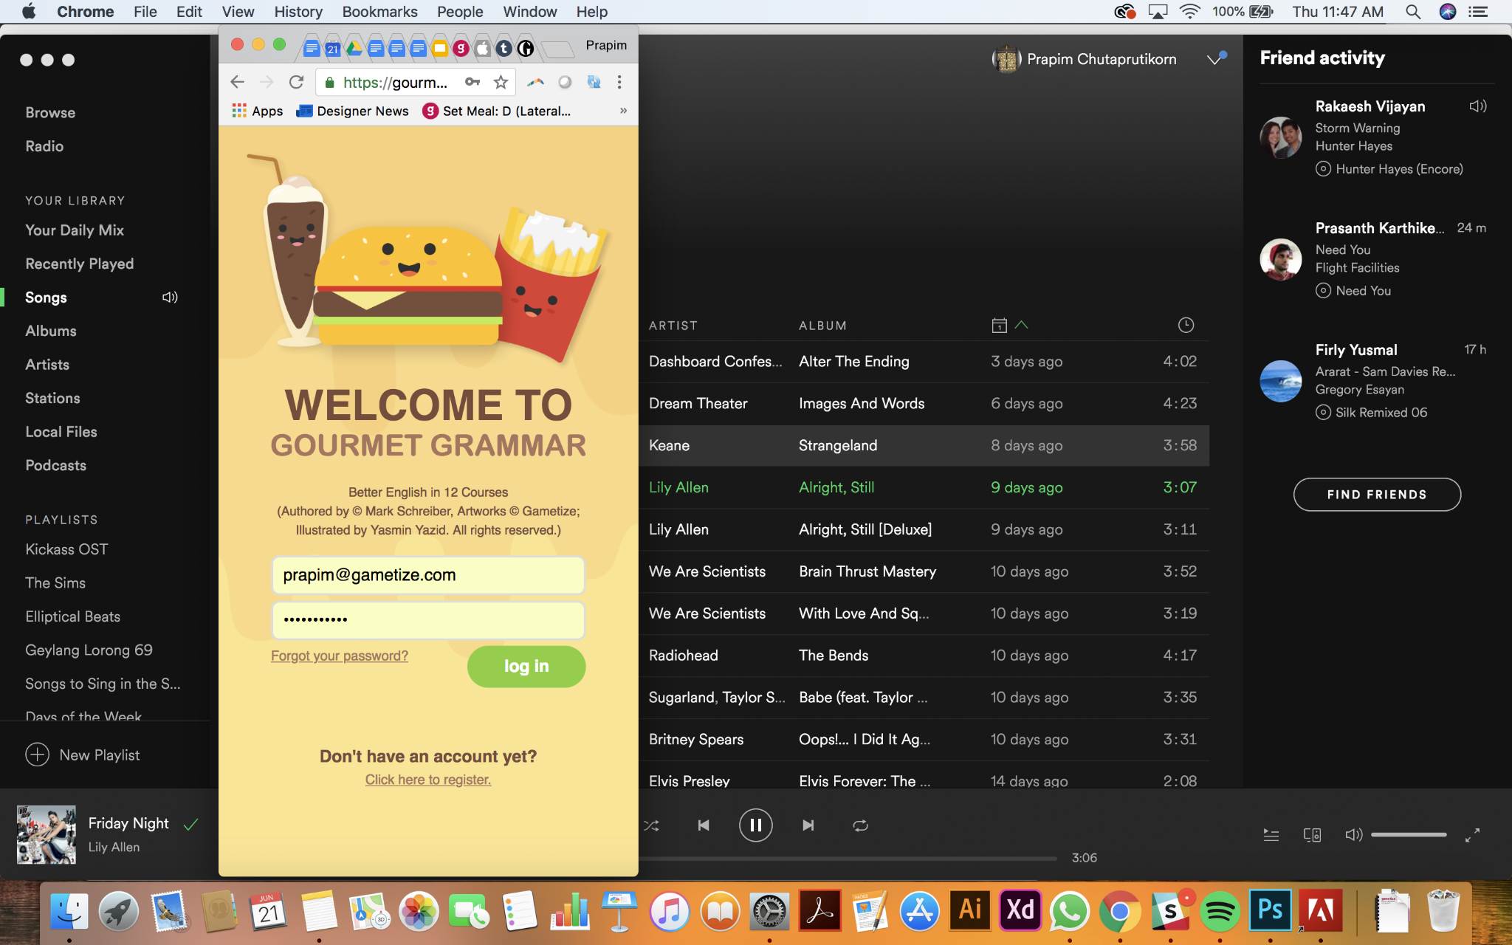This screenshot has width=1512, height=945.
Task: Open WhatsApp from the Dock
Action: [1070, 911]
